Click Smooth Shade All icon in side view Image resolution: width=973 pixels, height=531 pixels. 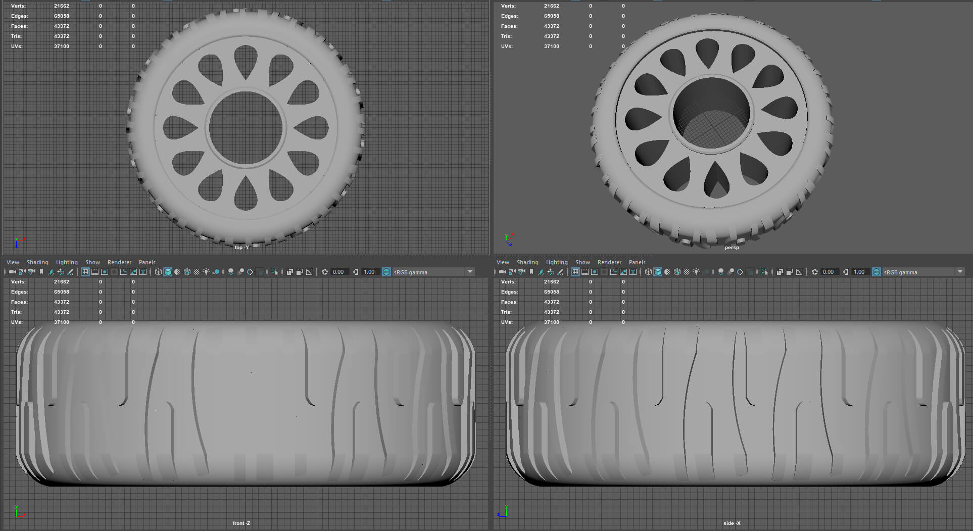658,272
